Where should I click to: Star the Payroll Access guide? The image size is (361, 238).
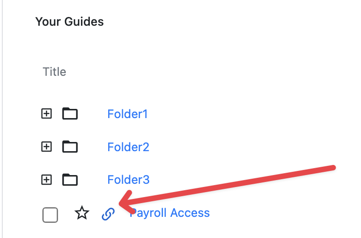click(x=82, y=213)
